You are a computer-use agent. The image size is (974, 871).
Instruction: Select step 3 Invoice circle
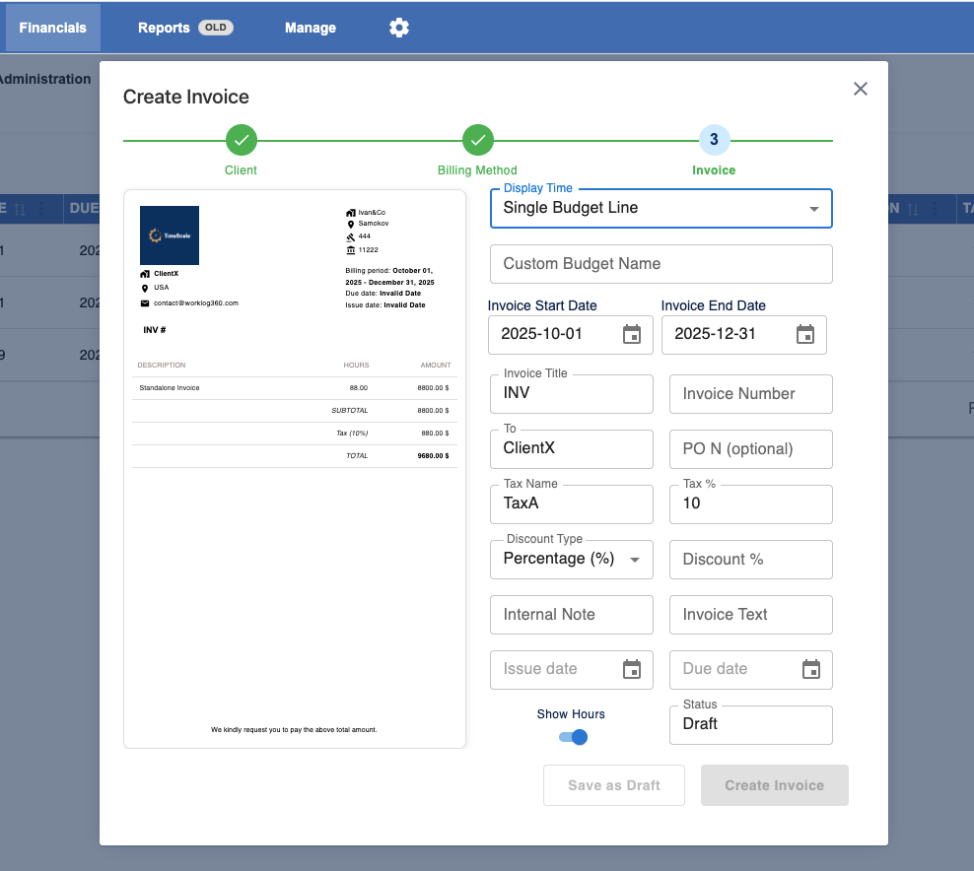[x=714, y=140]
